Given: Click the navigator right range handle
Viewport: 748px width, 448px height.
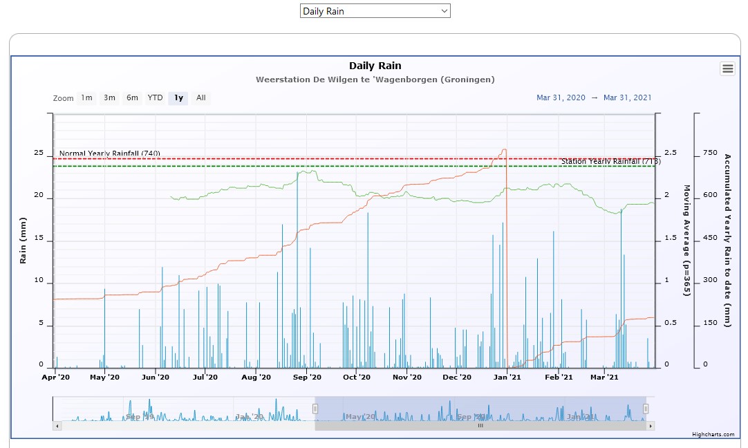Looking at the screenshot, I should point(646,409).
